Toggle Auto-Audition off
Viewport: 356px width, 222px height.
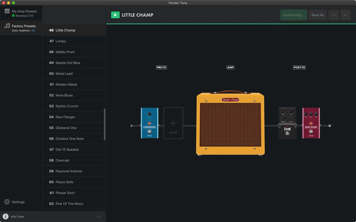(x=33, y=30)
